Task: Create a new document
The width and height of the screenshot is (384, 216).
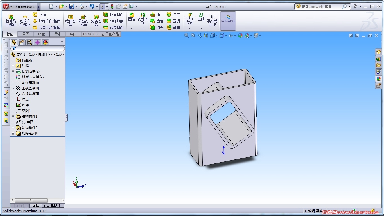Action: click(x=51, y=6)
